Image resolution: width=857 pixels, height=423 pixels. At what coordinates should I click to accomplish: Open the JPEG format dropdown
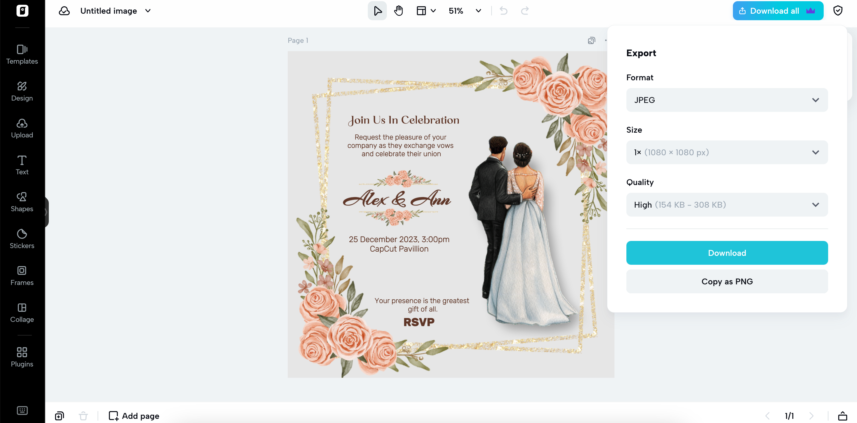pyautogui.click(x=727, y=100)
